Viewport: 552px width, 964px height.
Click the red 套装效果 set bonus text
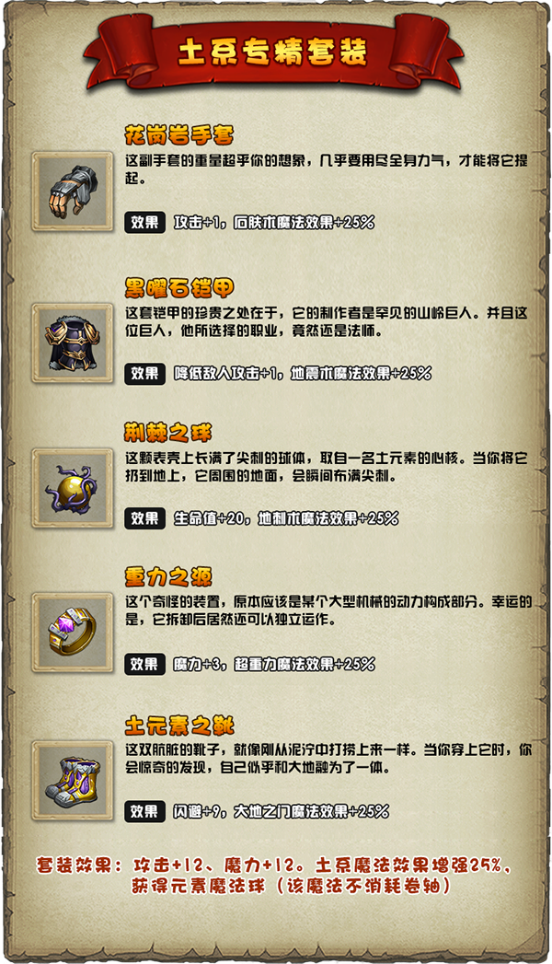point(274,876)
